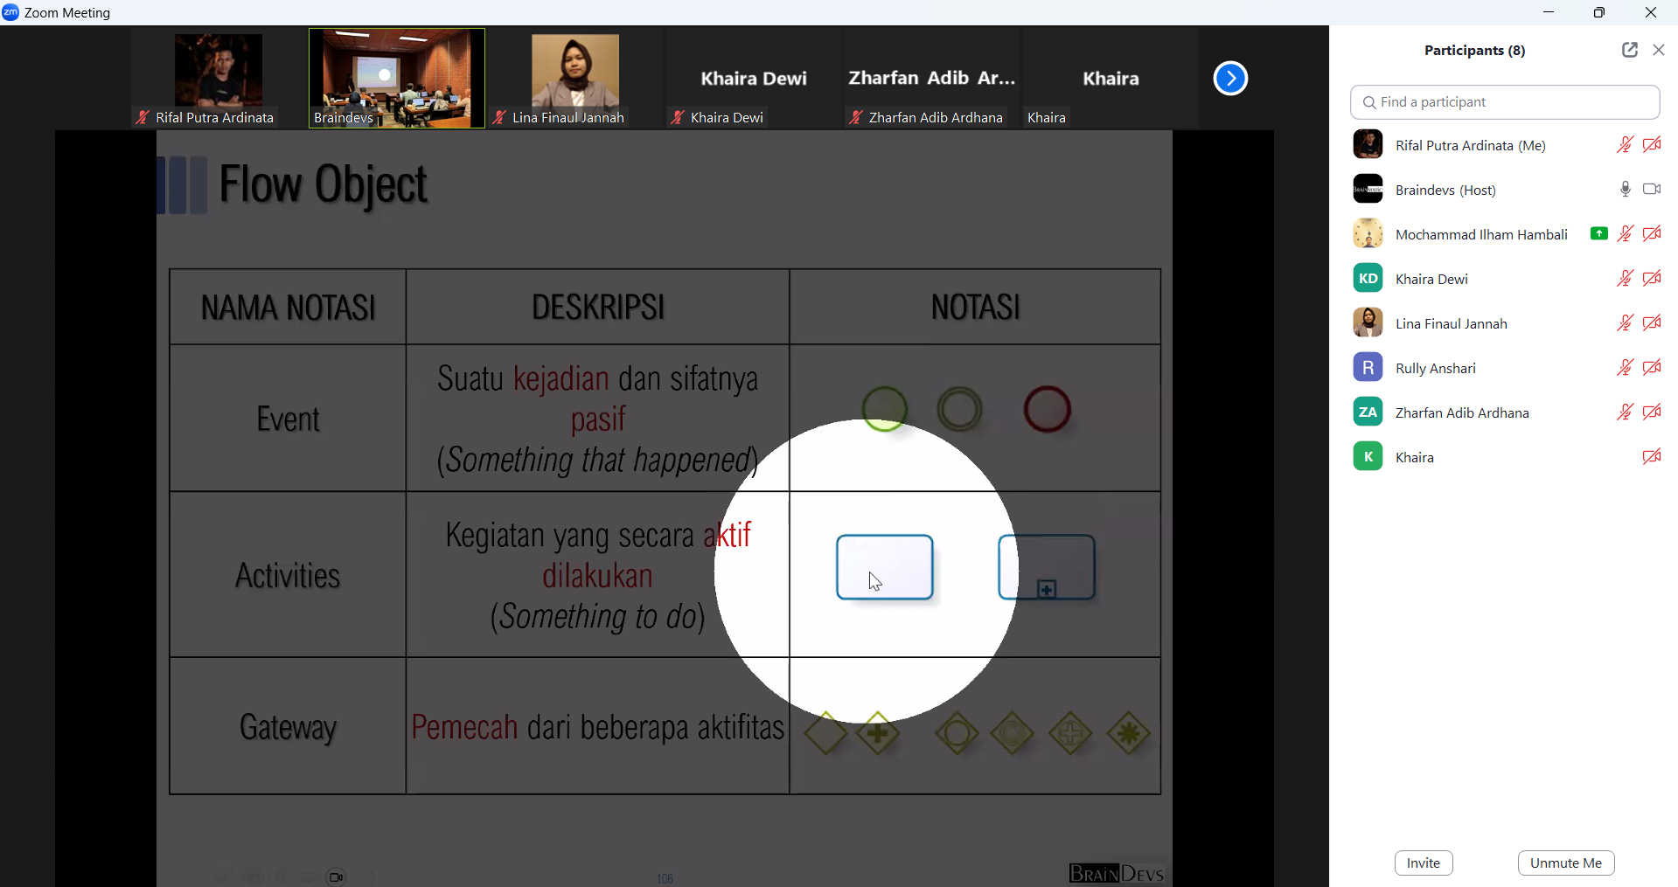Click Braindevs host microphone icon
Screen dimensions: 1678x887
point(1625,190)
